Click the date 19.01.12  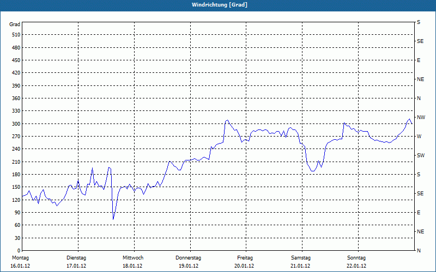[x=189, y=266]
